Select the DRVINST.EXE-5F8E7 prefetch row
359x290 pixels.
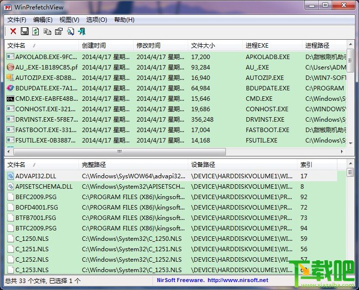(175, 119)
